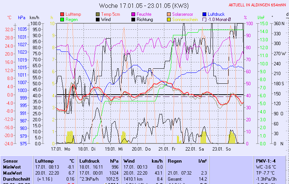Click the red Lufttemp legend swatch
The width and height of the screenshot is (289, 184).
click(x=63, y=14)
